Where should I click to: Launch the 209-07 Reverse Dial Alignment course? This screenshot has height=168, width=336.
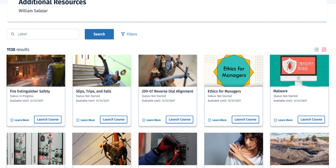point(179,120)
